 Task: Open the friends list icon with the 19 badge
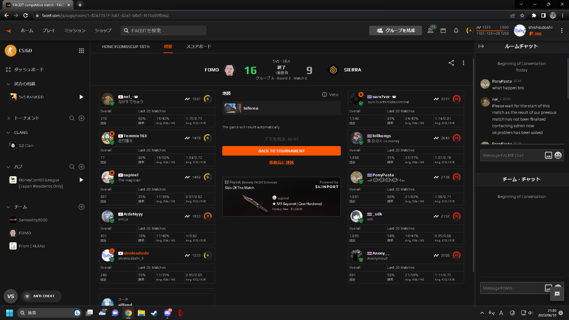pyautogui.click(x=431, y=30)
